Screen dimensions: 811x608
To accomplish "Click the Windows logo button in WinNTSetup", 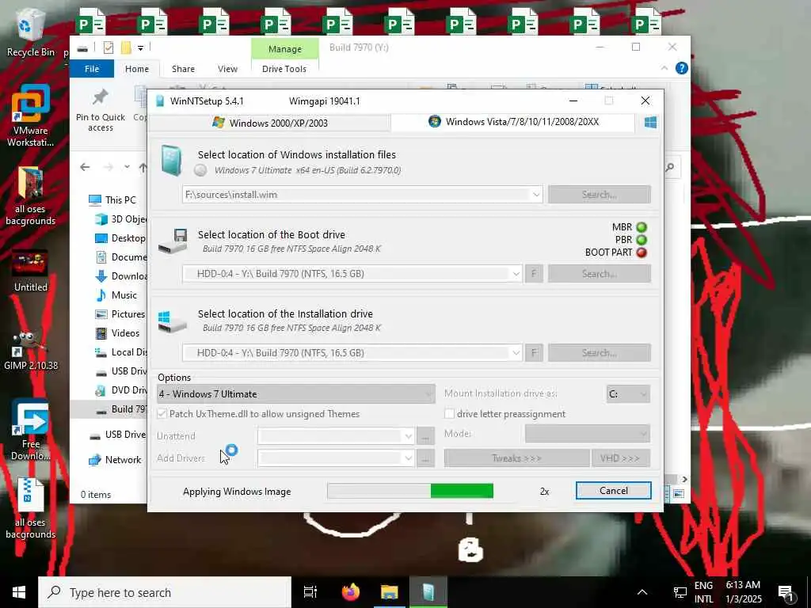I will [x=651, y=122].
